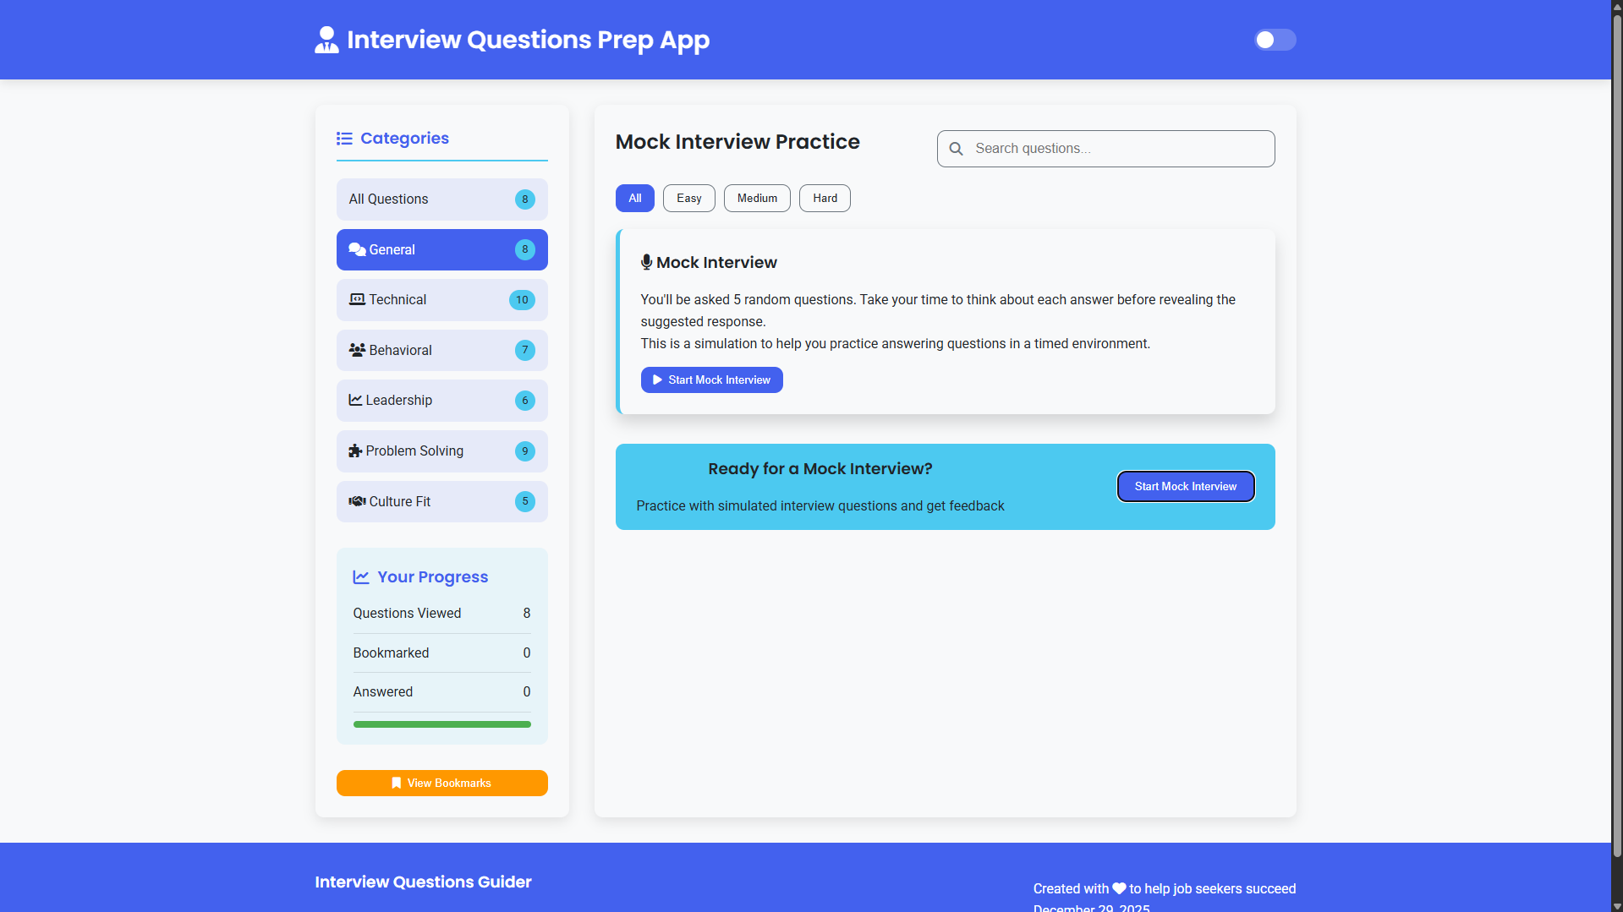Click the person icon in the app header
Screen dimensions: 1623x912
[326, 40]
